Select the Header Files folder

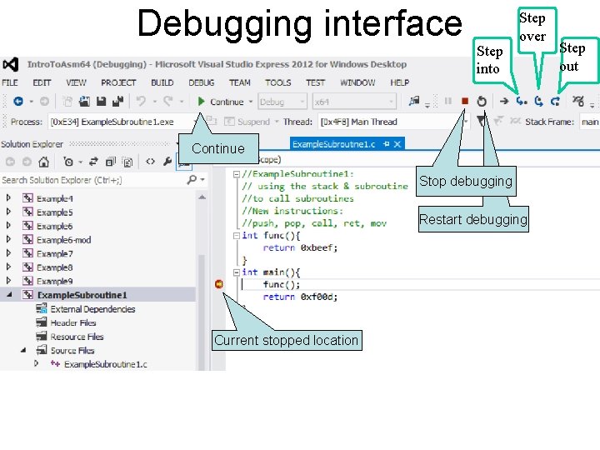[x=73, y=322]
